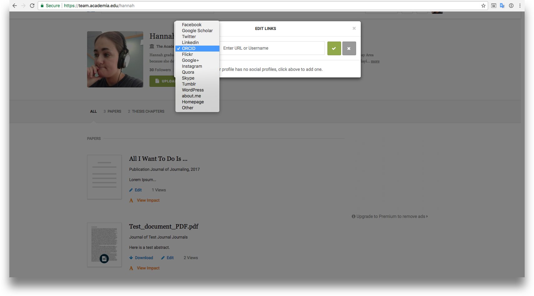Choose WordPress option
The image size is (534, 296).
197,90
